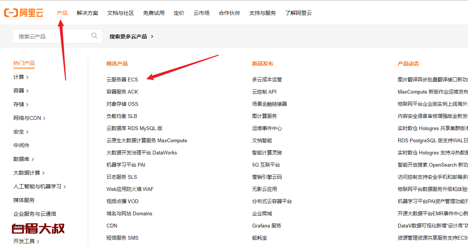
Task: Select the 中间件 category
Action: [x=21, y=145]
